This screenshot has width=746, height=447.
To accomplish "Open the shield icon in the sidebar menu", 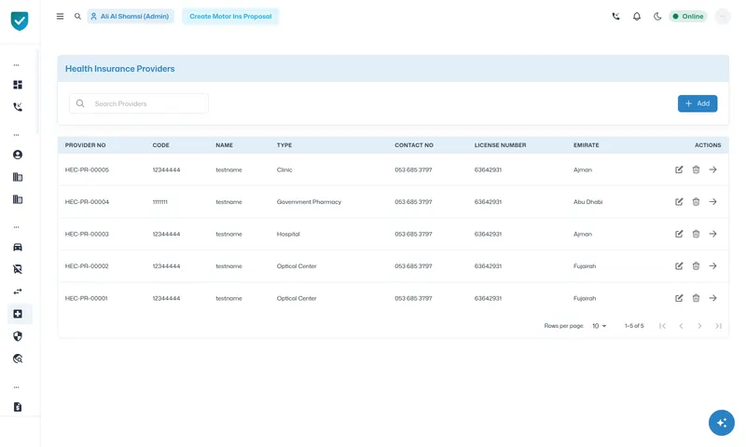I will [x=18, y=336].
